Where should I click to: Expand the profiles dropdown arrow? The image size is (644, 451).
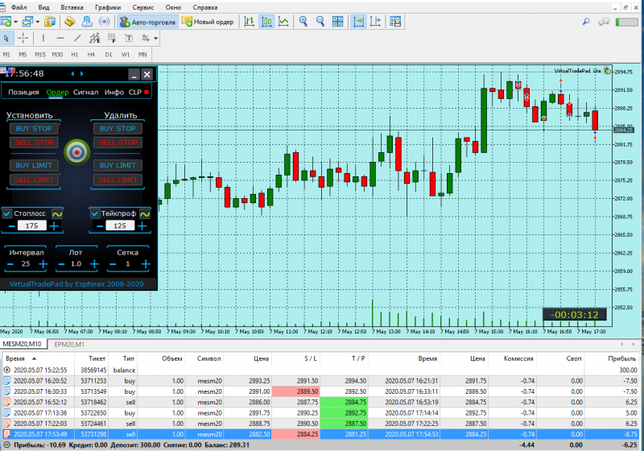[x=37, y=22]
